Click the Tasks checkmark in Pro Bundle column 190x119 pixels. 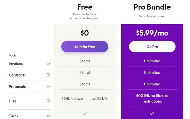(x=152, y=113)
